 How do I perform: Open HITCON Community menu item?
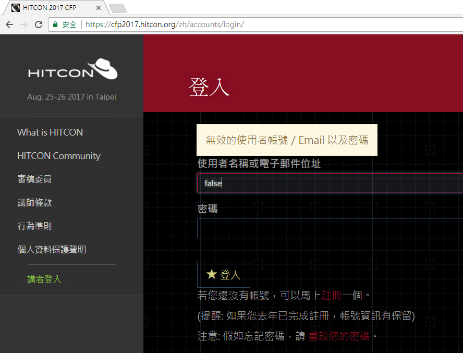59,156
